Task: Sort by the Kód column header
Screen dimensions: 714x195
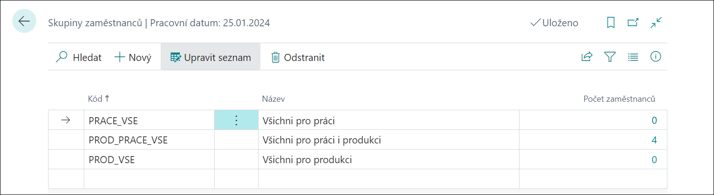Action: pyautogui.click(x=99, y=98)
